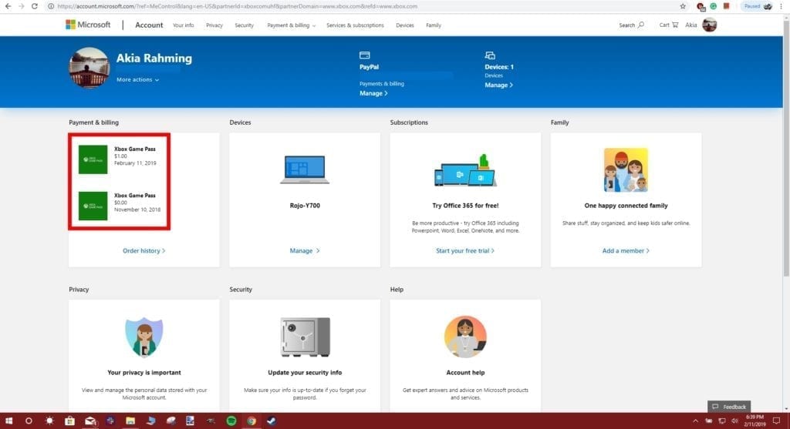The width and height of the screenshot is (790, 429).
Task: Open Windows Start button
Action: pyautogui.click(x=8, y=421)
